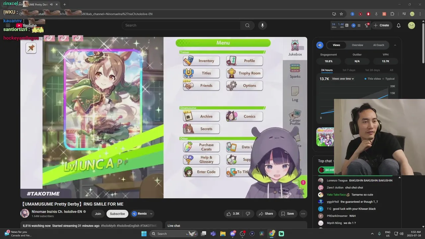The height and width of the screenshot is (239, 425).
Task: Open the YouTube account avatar
Action: click(411, 25)
